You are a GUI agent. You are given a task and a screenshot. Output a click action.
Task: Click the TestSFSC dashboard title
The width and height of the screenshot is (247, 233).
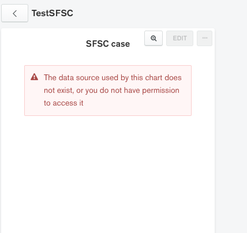53,13
